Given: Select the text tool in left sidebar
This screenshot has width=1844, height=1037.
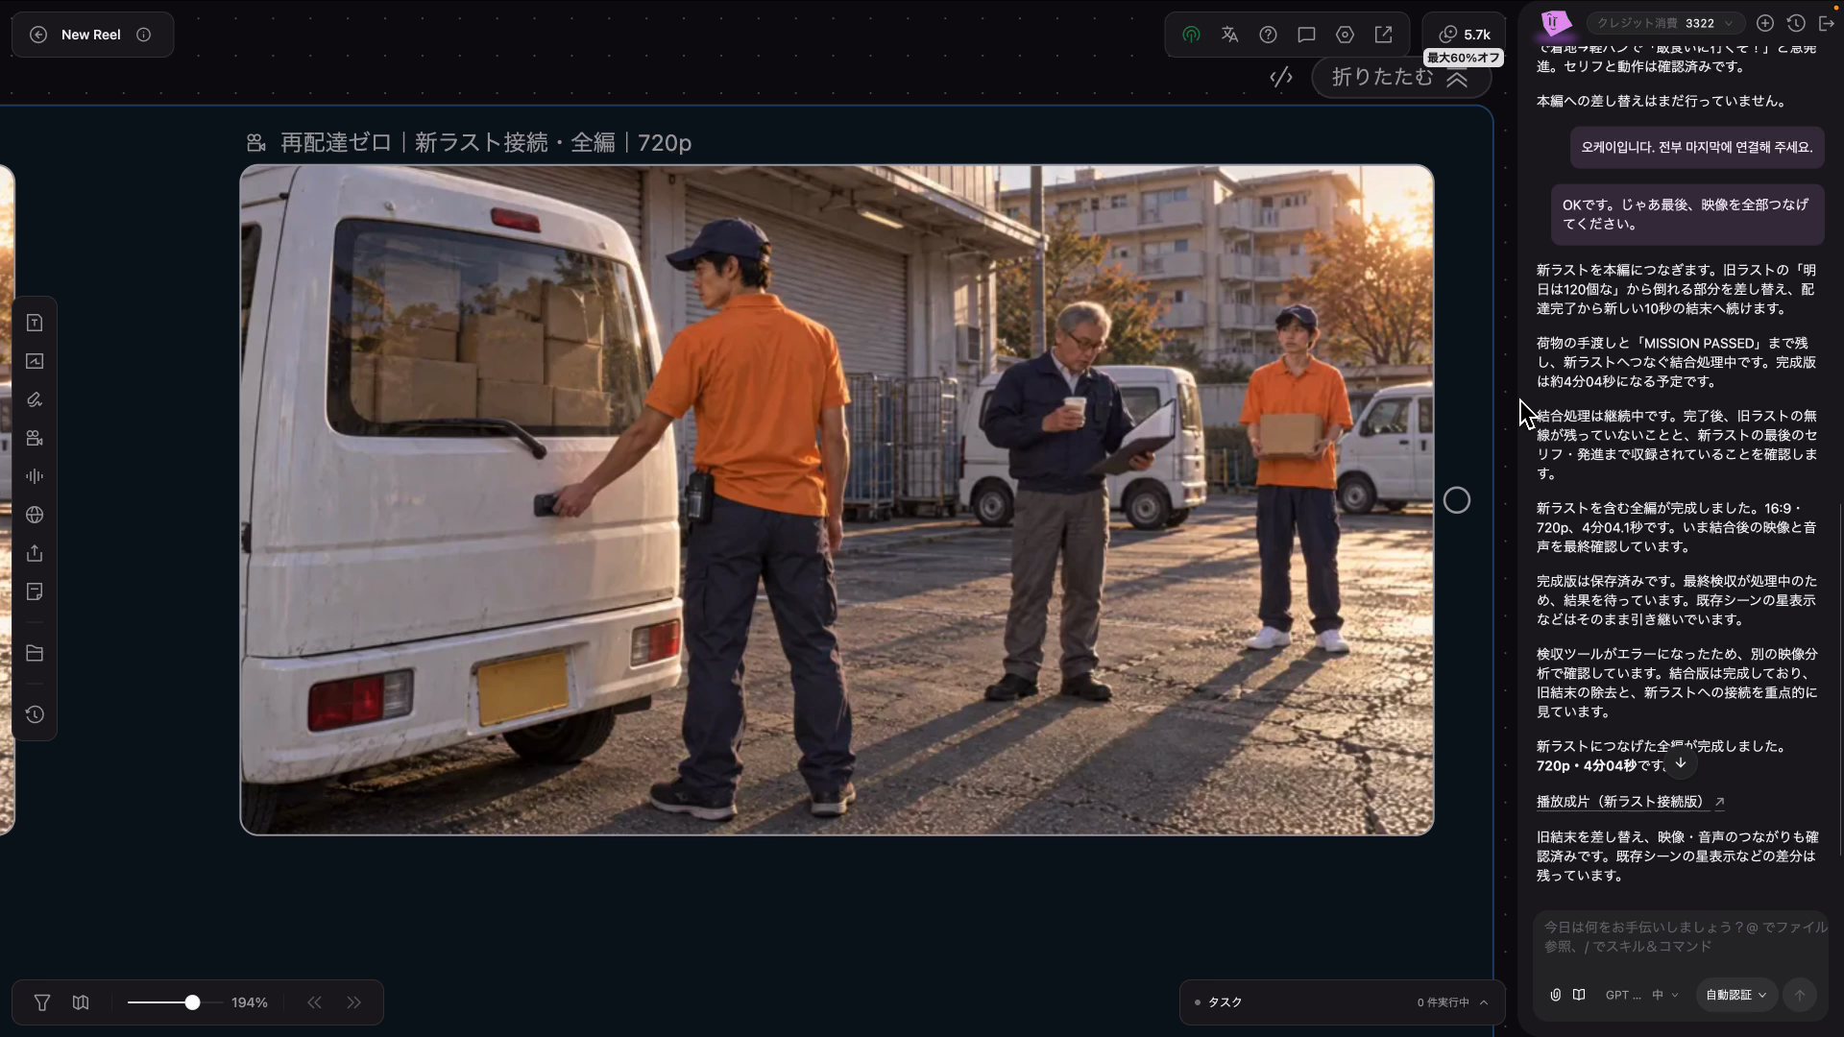Looking at the screenshot, I should click(35, 323).
